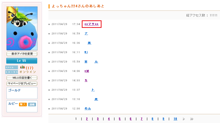Image resolution: width=220 pixels, height=123 pixels.
Task: Go to page 2 of footprints
Action: (87, 119)
